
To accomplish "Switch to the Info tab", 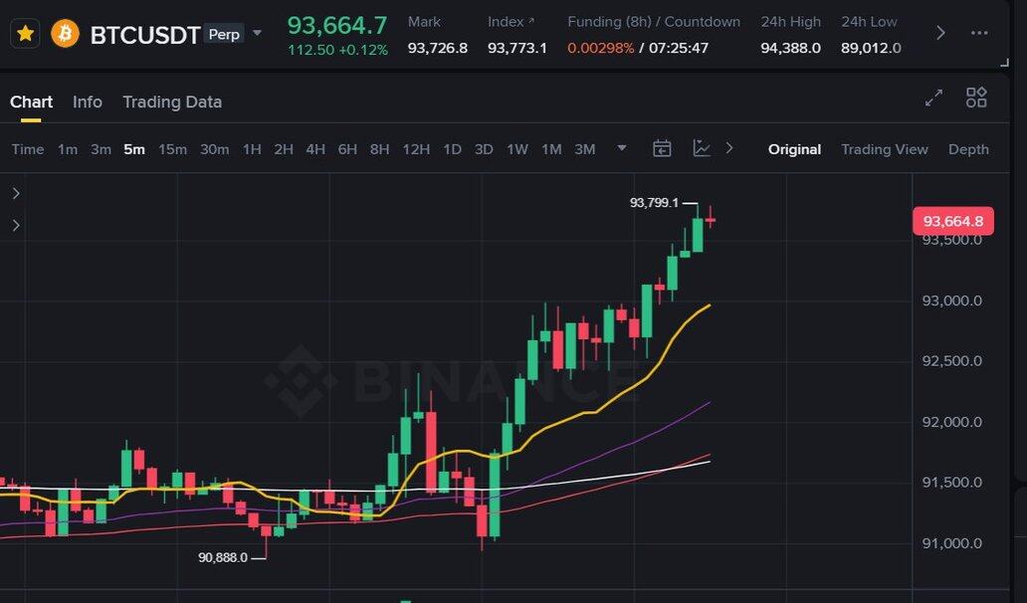I will [x=88, y=101].
